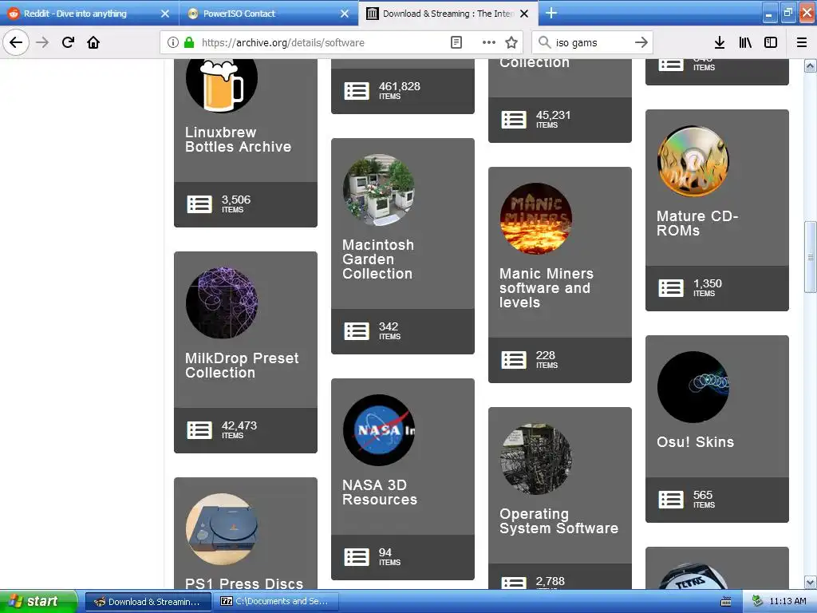Click the search magnifier icon
This screenshot has height=613, width=817.
[x=544, y=42]
